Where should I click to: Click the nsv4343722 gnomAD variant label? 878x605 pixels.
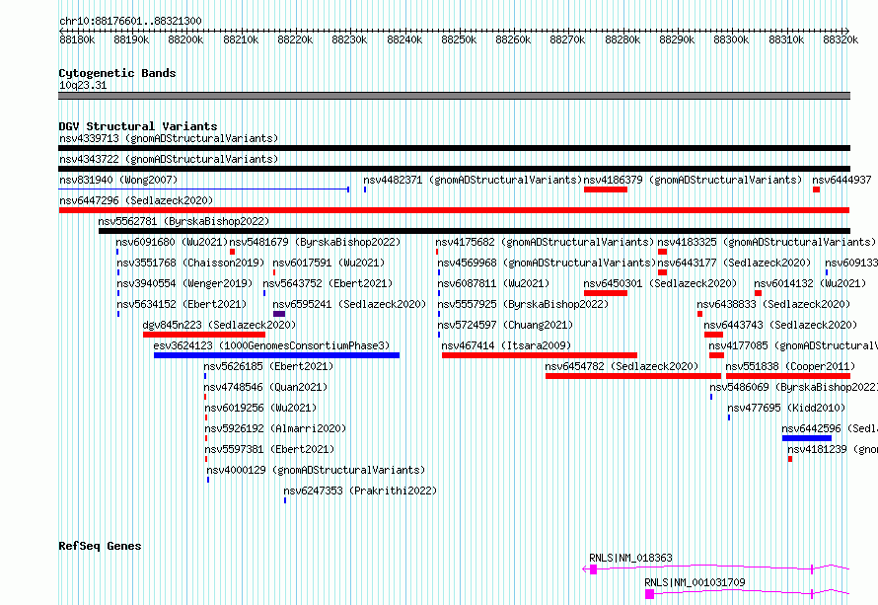(x=169, y=159)
